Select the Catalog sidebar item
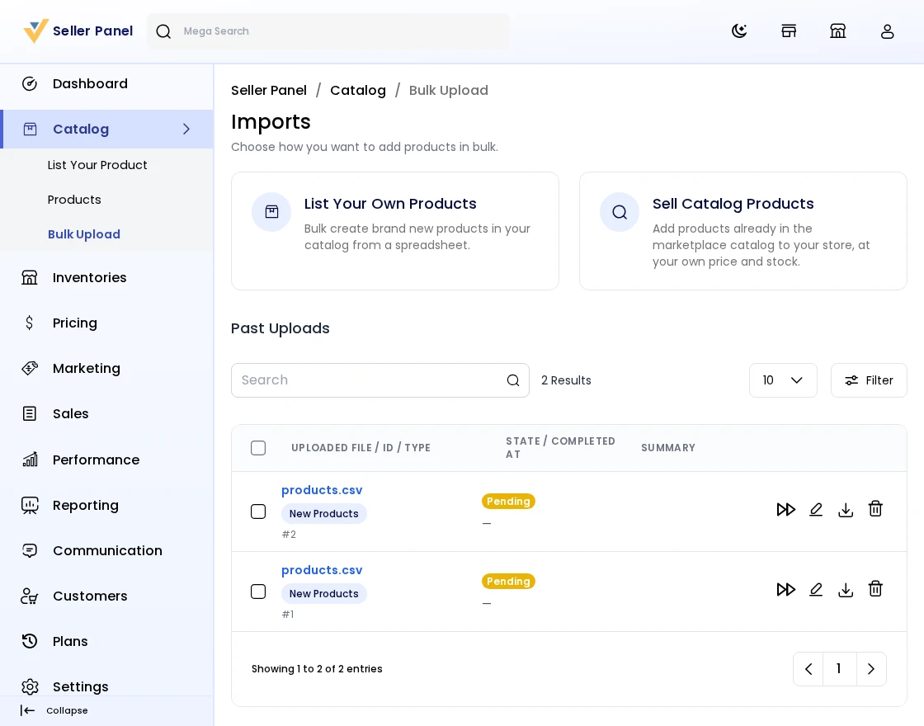 pos(106,129)
